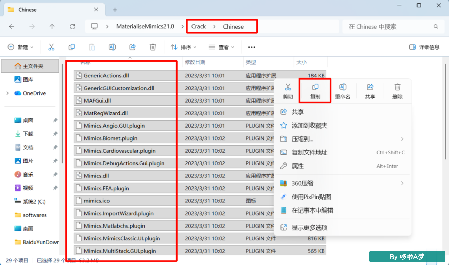Screen dimensions: 449x265
Task: Select the 主文件夹 (Home) sidebar item
Action: click(30, 66)
